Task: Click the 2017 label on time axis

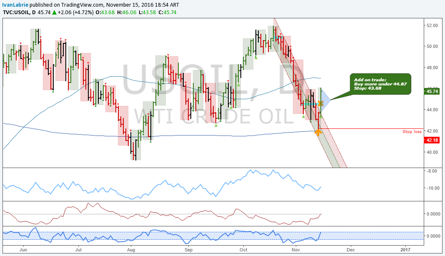Action: click(x=405, y=250)
